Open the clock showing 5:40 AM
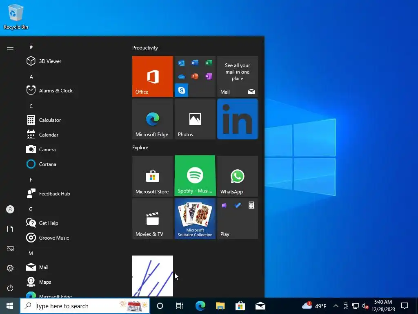The width and height of the screenshot is (418, 314). (x=383, y=306)
